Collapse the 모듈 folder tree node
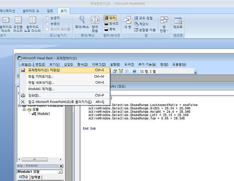Image resolution: width=234 pixels, height=181 pixels. 24,110
